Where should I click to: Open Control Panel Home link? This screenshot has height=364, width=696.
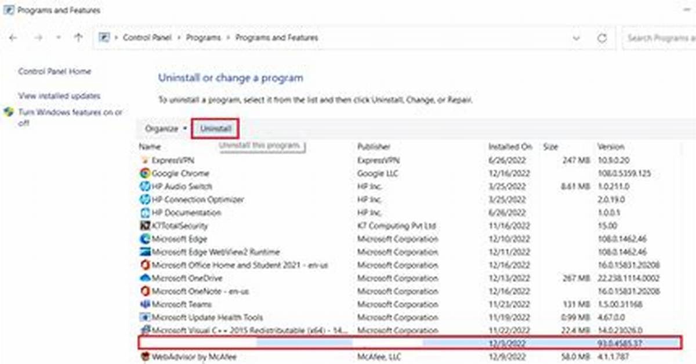coord(55,71)
